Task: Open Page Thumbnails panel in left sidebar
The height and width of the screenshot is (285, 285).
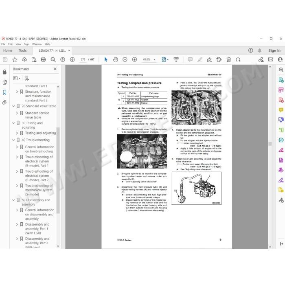Action: pos(5,82)
